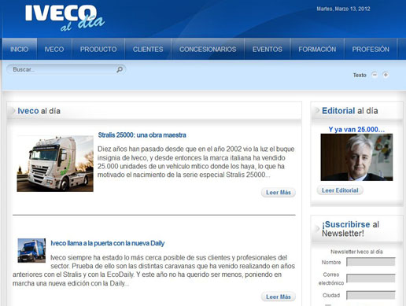Focus the Ciudad input field
The image size is (406, 306).
tap(371, 295)
